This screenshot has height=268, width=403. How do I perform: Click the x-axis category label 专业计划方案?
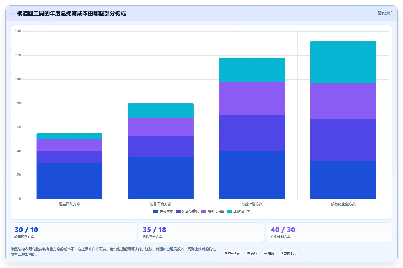(x=252, y=204)
